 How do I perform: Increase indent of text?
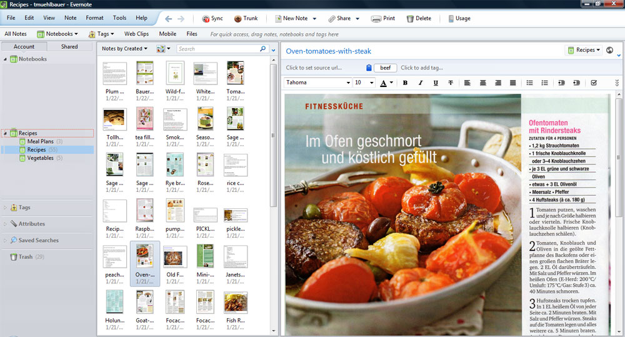point(561,83)
